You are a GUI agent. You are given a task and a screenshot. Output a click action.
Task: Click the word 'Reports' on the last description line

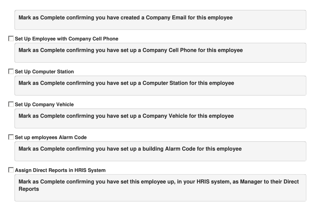pos(29,189)
